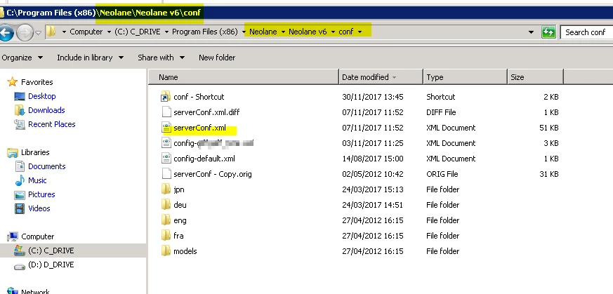Screen dimensions: 613x294
Task: Click the folder icon in address bar
Action: coord(51,32)
